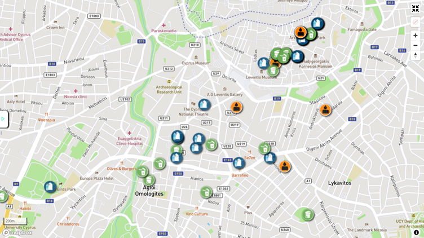This screenshot has width=424, height=238.
Task: Open map attribution info icon
Action: coord(416,232)
